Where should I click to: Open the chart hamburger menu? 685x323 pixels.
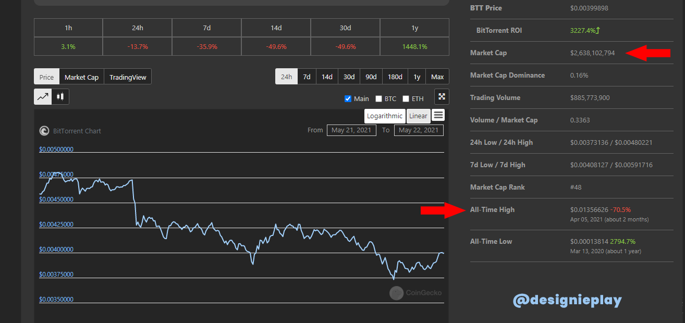[438, 115]
